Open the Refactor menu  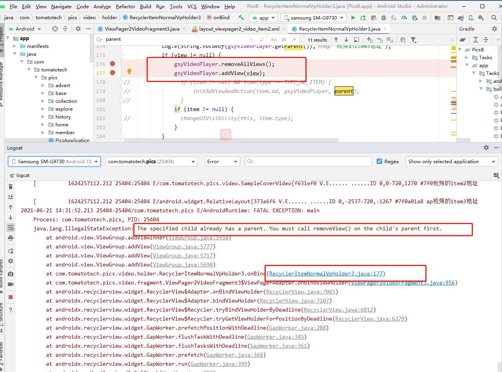click(x=125, y=6)
